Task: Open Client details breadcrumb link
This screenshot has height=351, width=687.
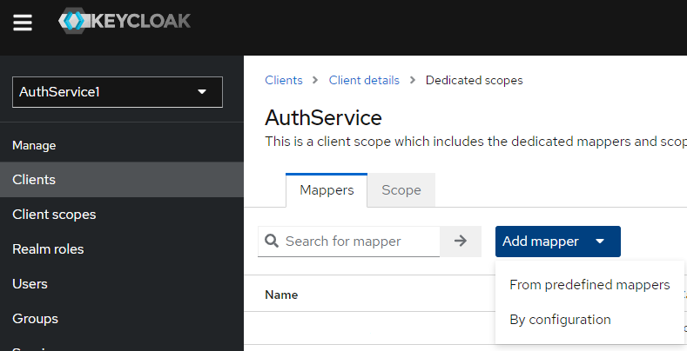Action: (x=364, y=80)
